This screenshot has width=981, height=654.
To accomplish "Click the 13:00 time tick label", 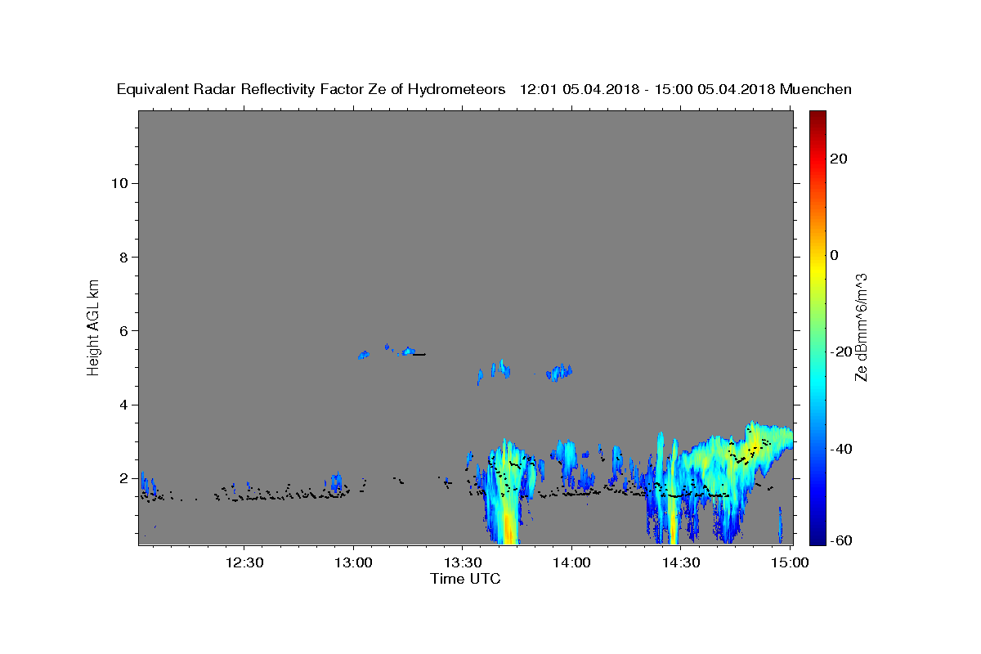I will click(353, 562).
